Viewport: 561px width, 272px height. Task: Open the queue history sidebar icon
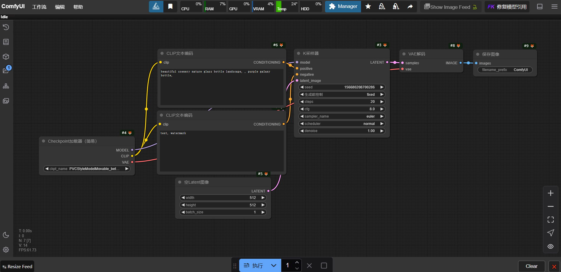coord(6,27)
